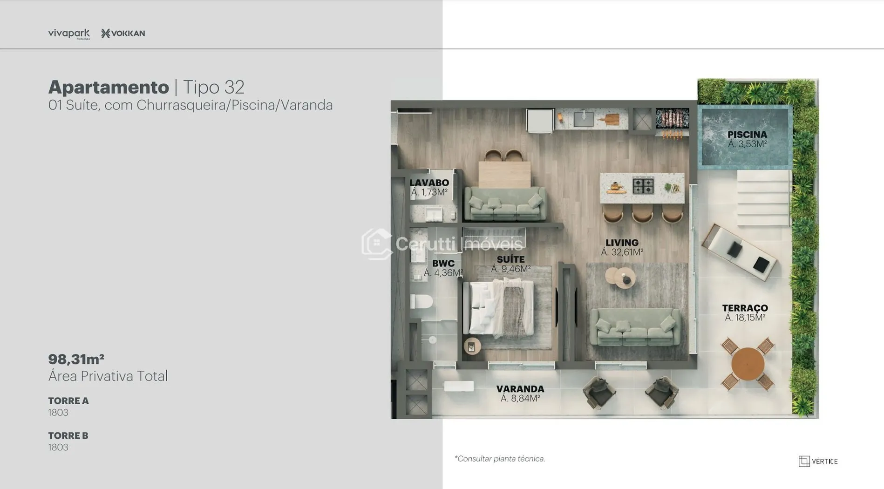
Task: Click the VOKKAN brand logo
Action: pyautogui.click(x=123, y=34)
